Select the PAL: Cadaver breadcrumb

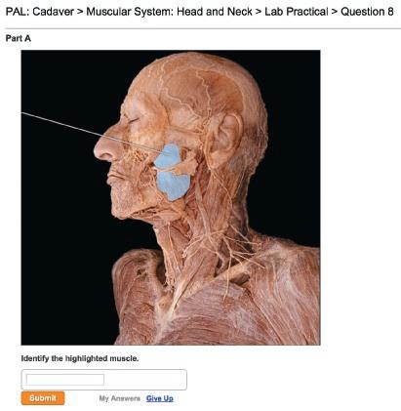[40, 12]
